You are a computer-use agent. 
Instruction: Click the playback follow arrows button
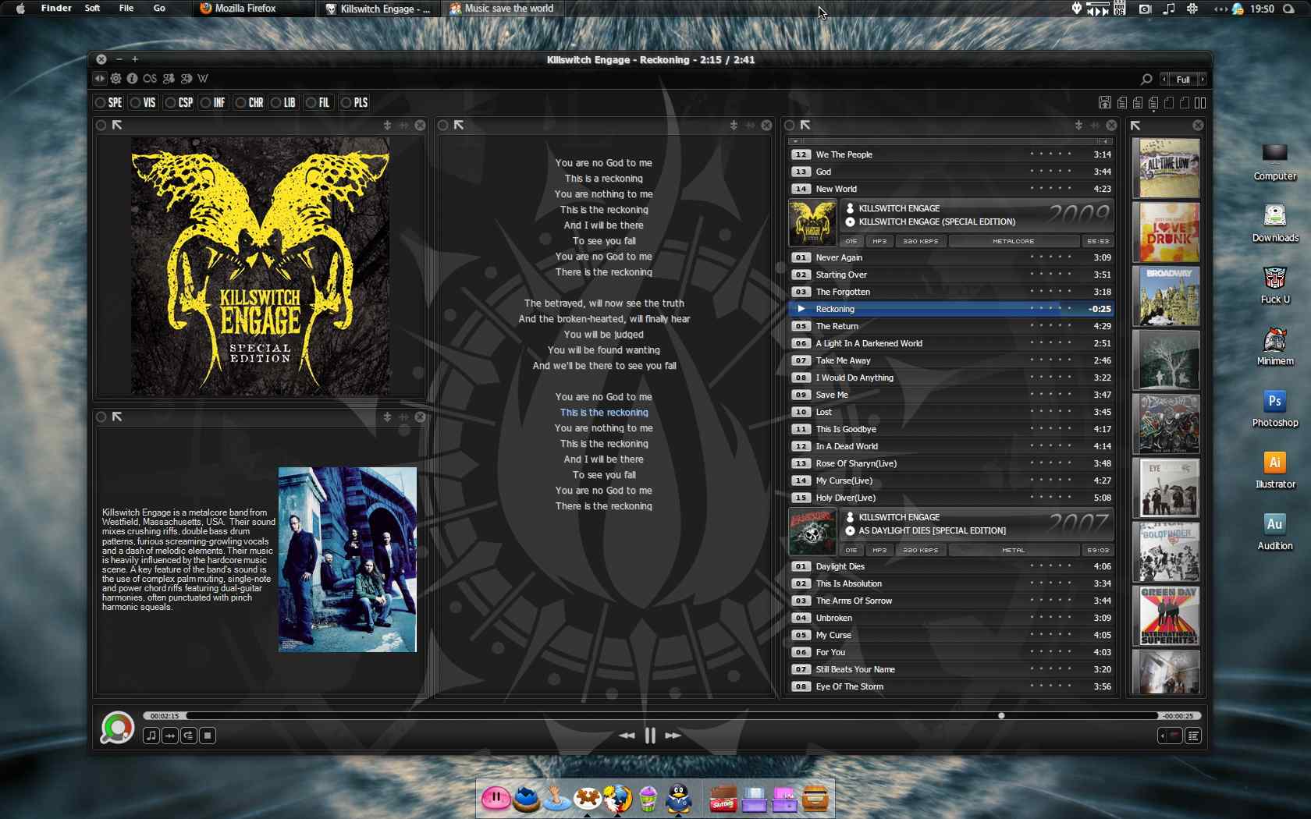[x=170, y=736]
